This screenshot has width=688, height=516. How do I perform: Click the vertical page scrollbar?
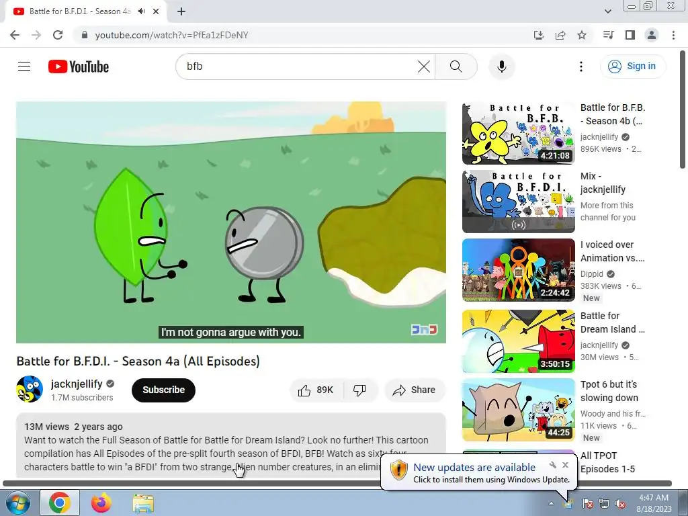coord(683,110)
